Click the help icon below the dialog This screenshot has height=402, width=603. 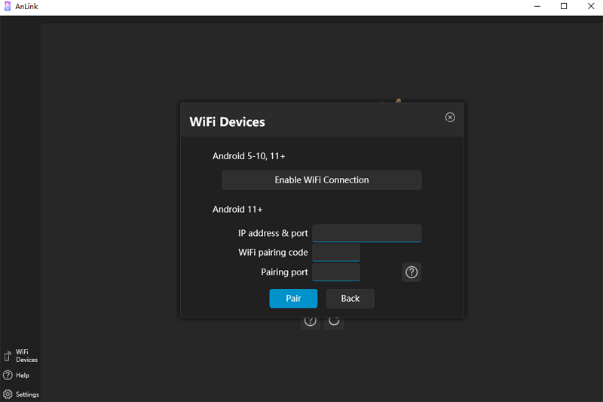(310, 321)
